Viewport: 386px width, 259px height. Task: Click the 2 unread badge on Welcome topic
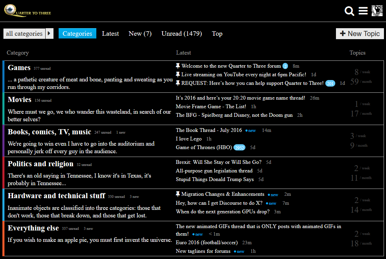coord(285,66)
